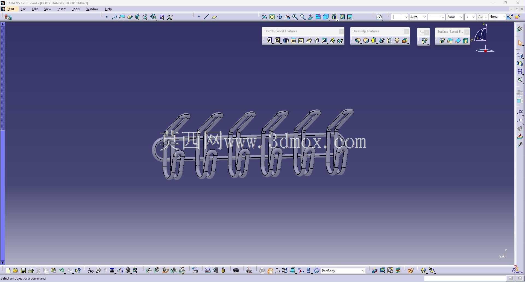Open the Edit menu

35,9
